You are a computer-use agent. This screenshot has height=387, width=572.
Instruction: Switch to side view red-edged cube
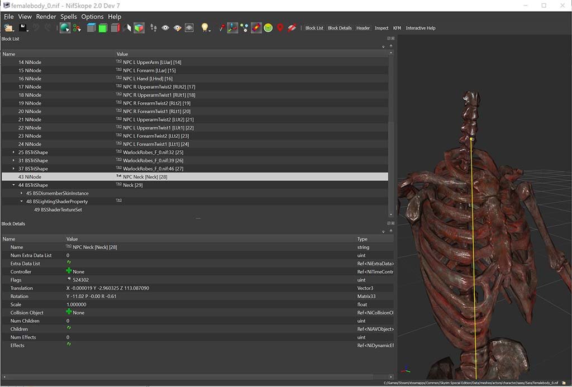click(115, 28)
